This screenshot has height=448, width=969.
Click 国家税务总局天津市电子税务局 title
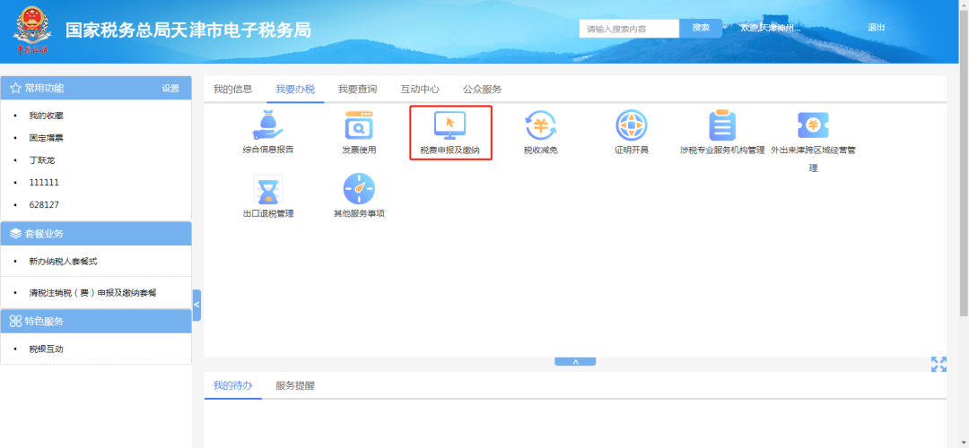188,29
